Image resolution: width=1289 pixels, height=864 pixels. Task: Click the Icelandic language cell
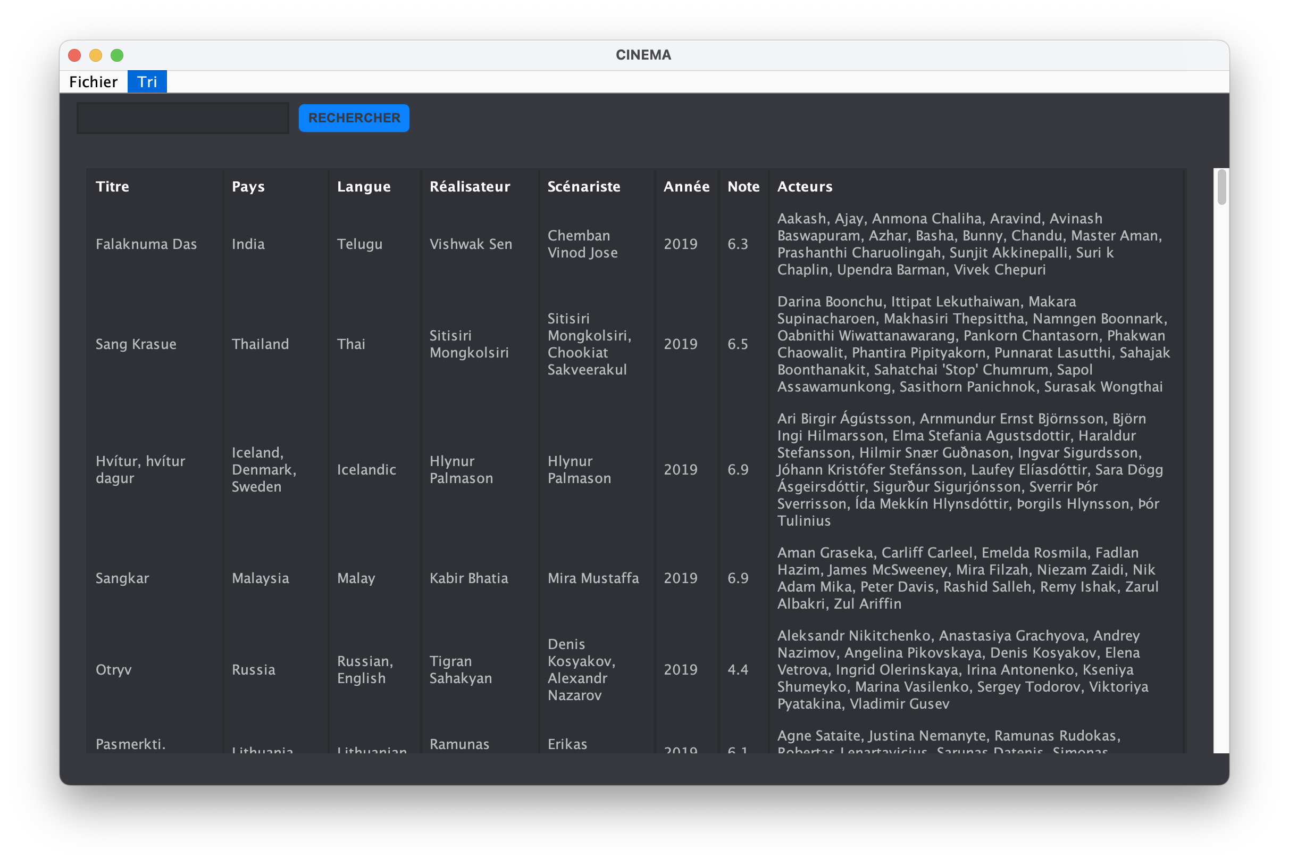[x=366, y=469]
